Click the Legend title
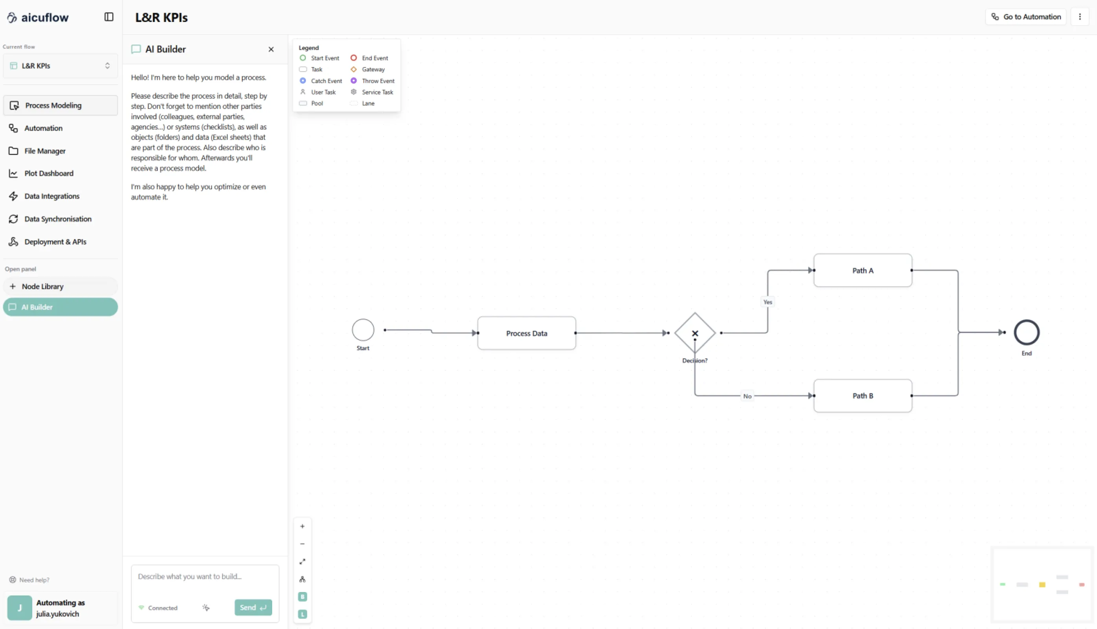Screen dimensions: 1097x629 tap(309, 48)
